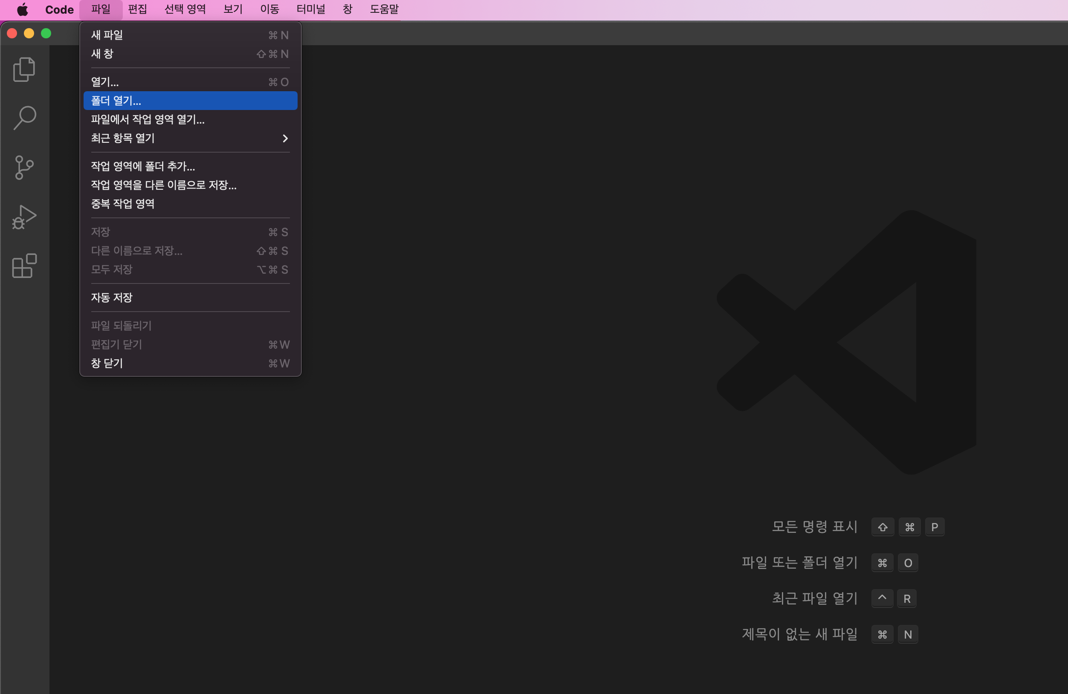The width and height of the screenshot is (1068, 694).
Task: Open the Code application menu
Action: 59,9
